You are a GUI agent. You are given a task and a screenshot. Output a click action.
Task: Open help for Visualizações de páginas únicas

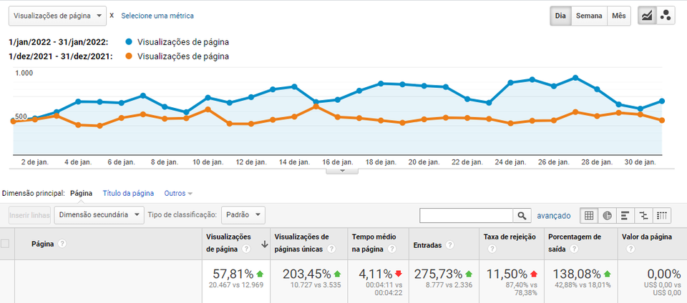click(331, 249)
